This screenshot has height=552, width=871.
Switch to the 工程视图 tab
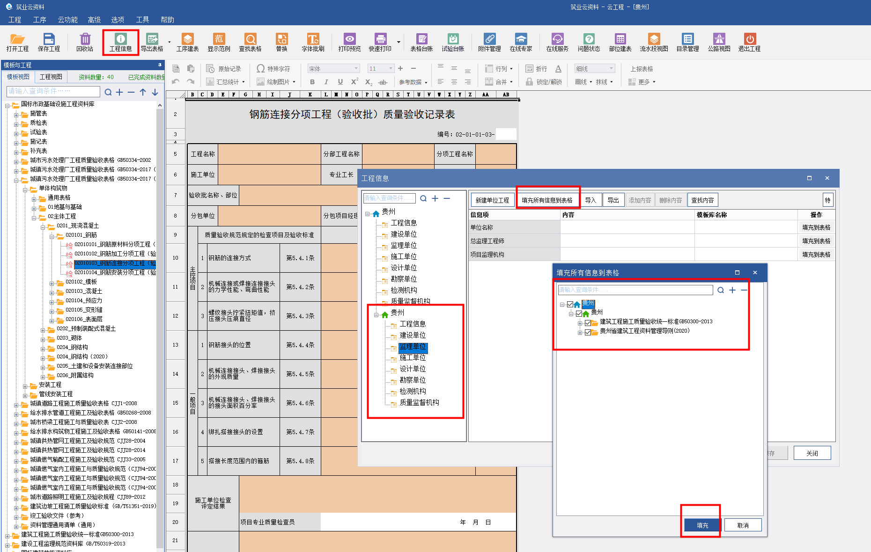pyautogui.click(x=51, y=77)
